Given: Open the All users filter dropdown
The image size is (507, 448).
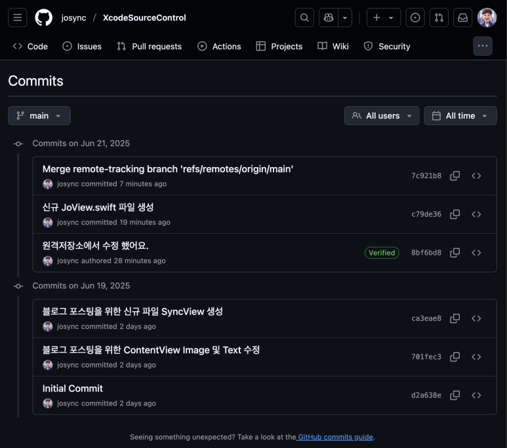Looking at the screenshot, I should pos(382,116).
